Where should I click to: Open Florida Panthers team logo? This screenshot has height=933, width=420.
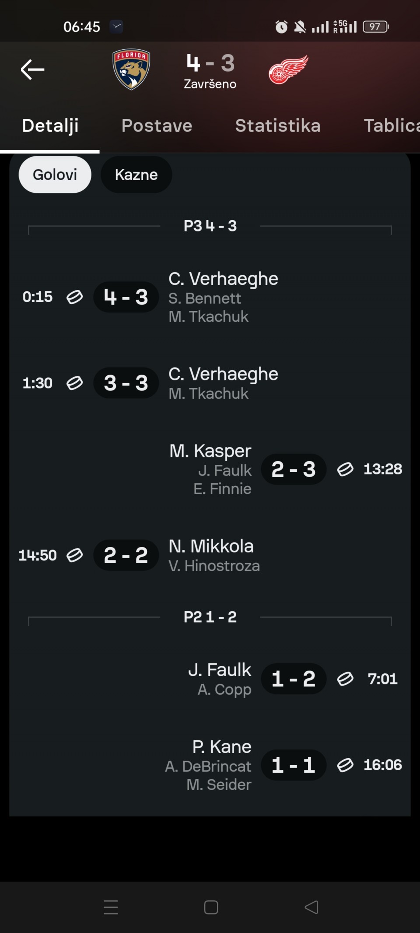(x=131, y=69)
